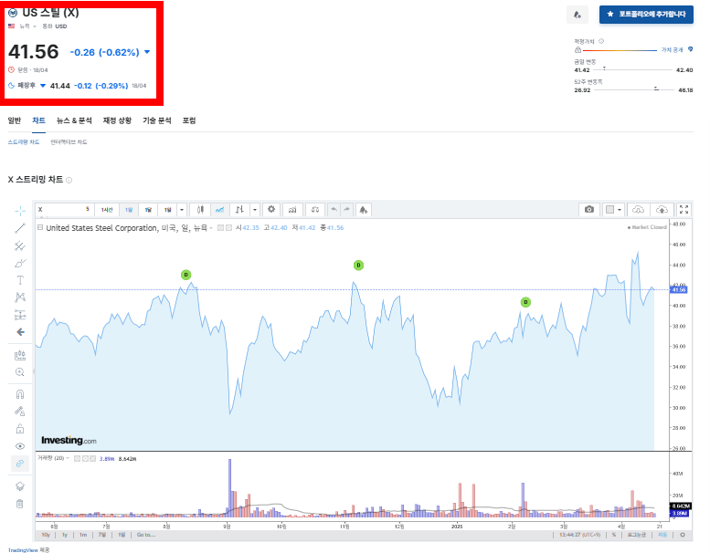
Task: Take chart snapshot with camera icon
Action: [x=589, y=209]
